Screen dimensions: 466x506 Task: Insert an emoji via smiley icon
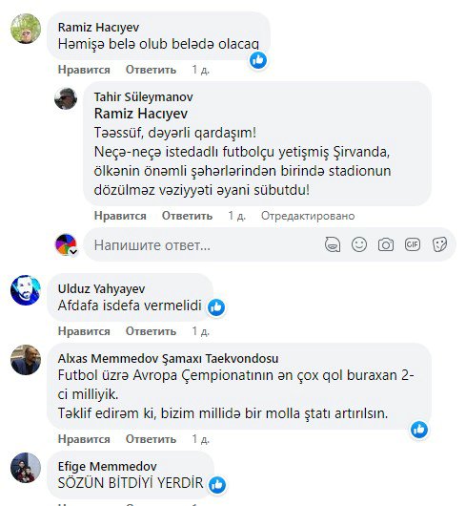click(x=359, y=244)
